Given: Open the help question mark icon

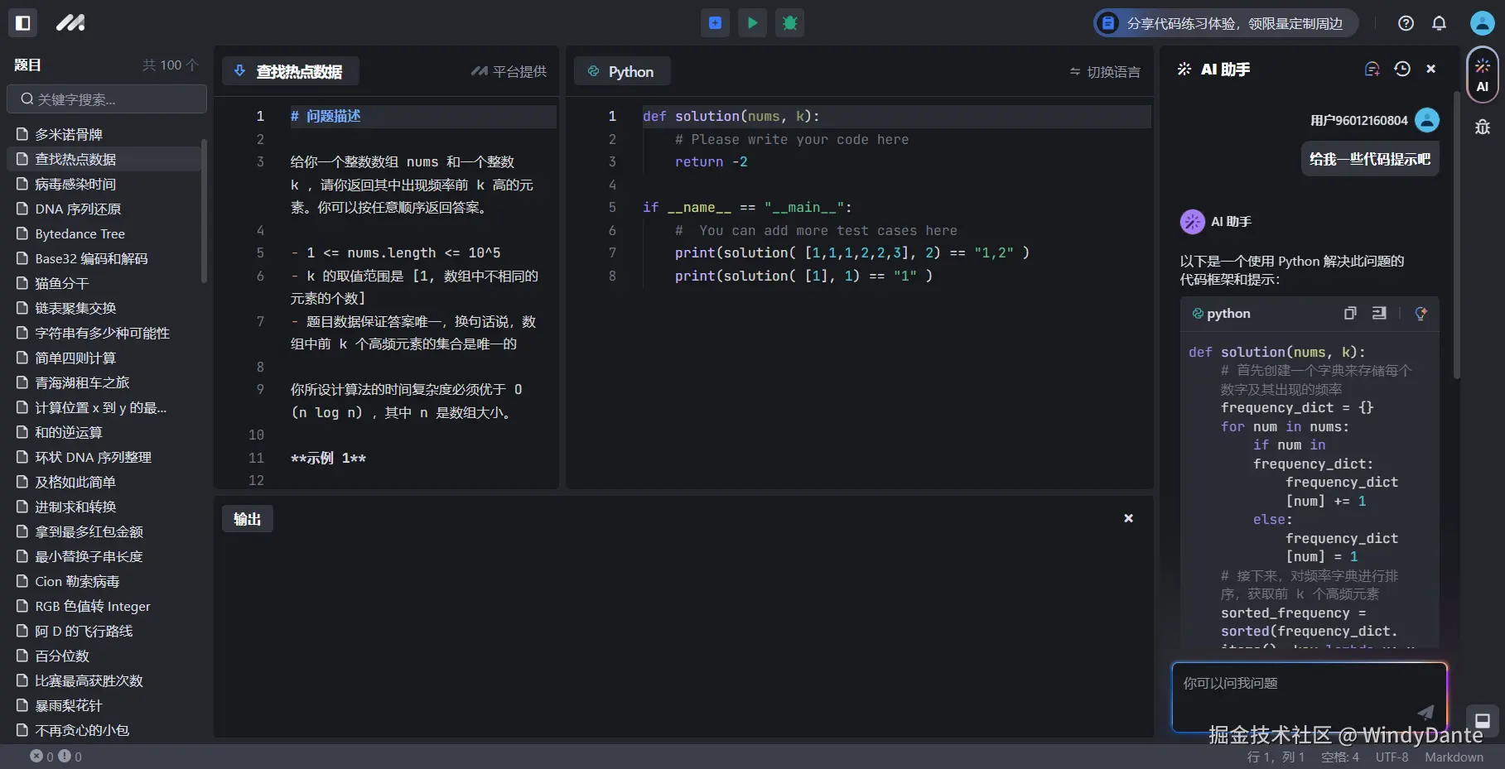Looking at the screenshot, I should click(x=1406, y=23).
